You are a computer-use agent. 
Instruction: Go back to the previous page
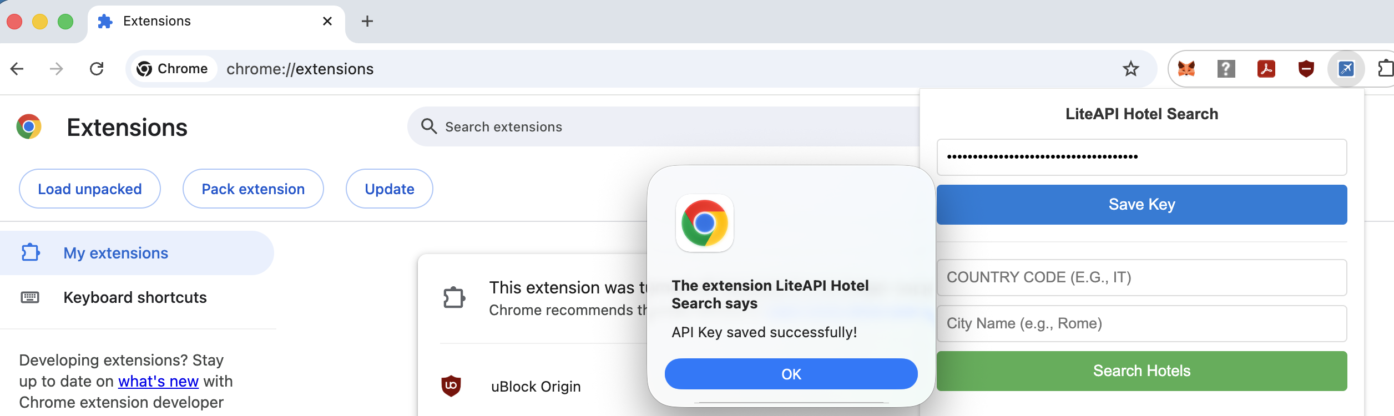click(x=17, y=69)
